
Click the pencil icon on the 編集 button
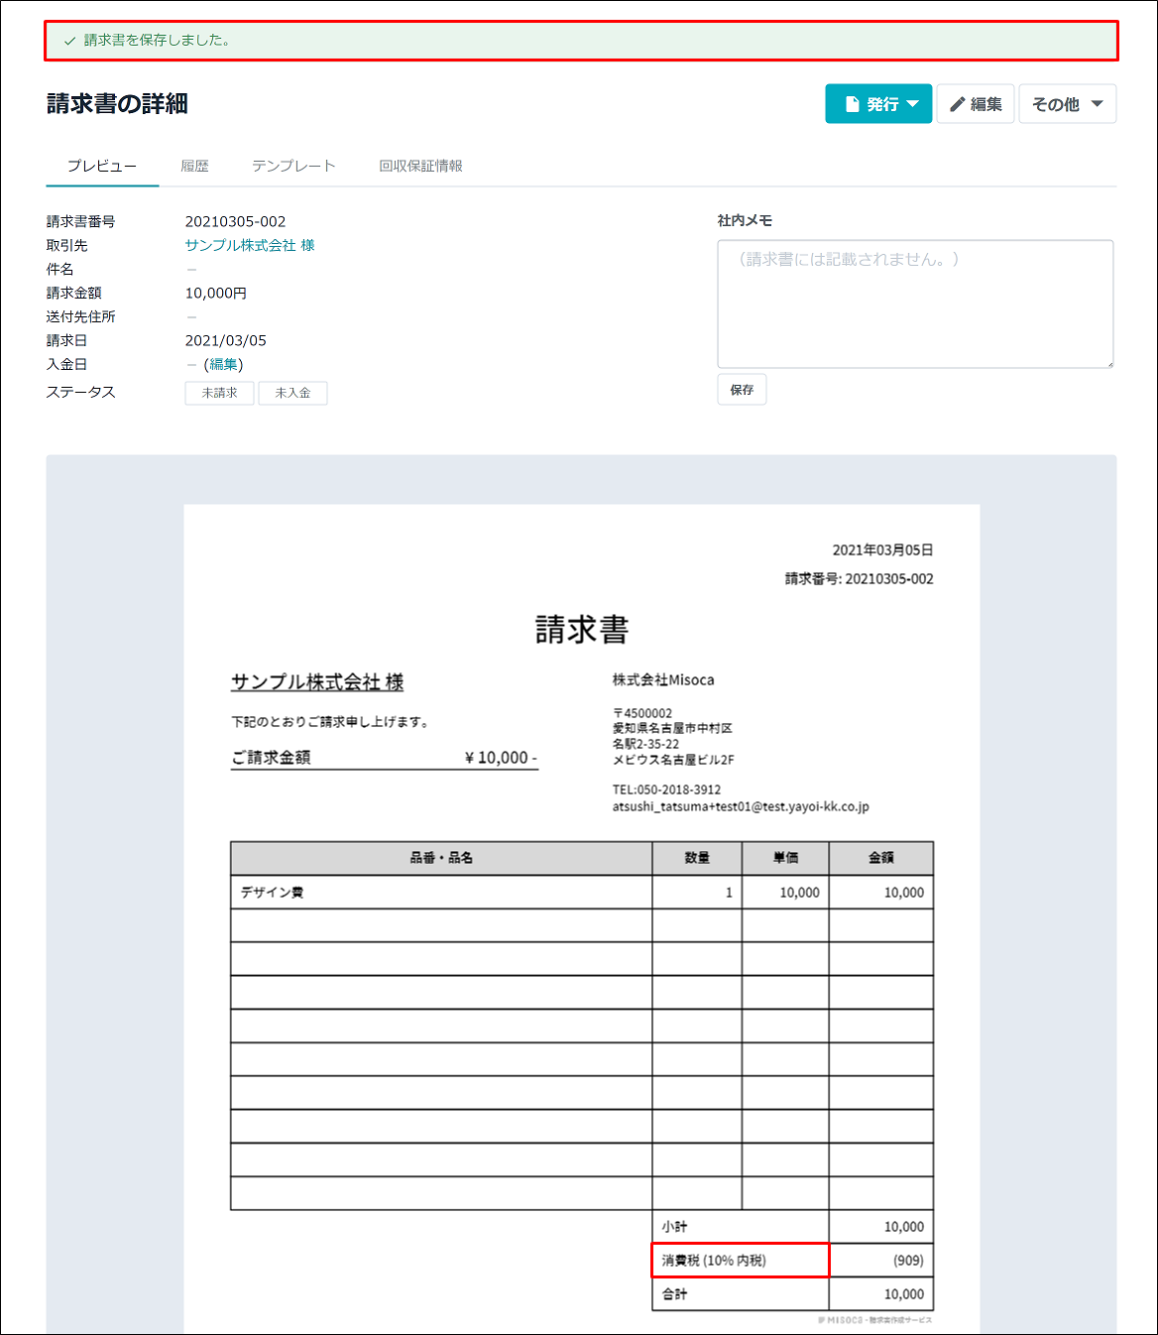coord(958,104)
